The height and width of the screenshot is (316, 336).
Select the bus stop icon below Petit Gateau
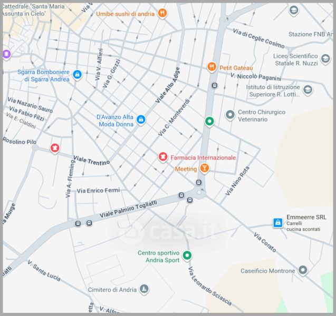point(215,85)
